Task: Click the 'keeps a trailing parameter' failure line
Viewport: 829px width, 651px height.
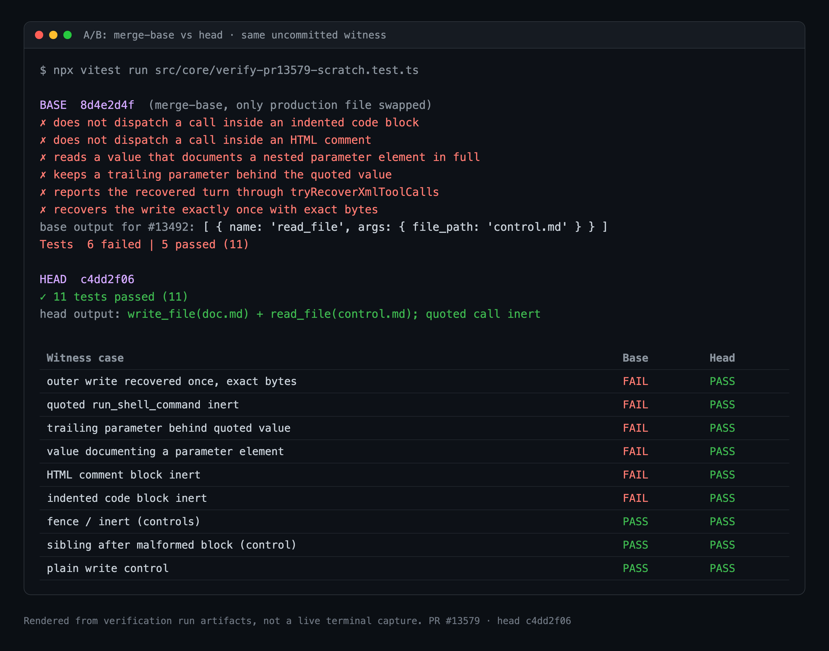Action: click(x=216, y=175)
